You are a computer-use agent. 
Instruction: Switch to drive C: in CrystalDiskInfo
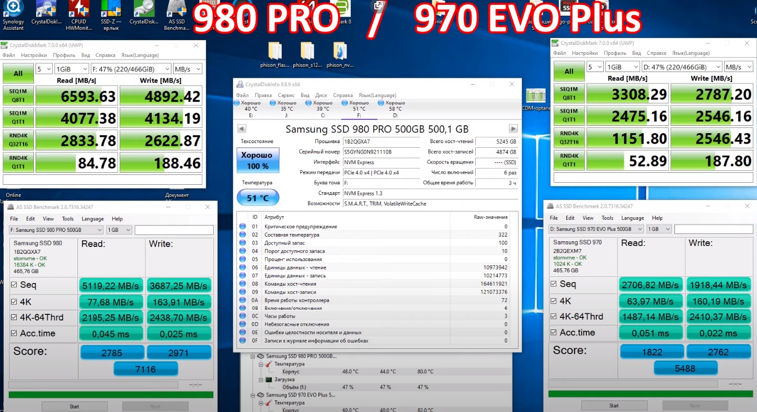pos(323,109)
